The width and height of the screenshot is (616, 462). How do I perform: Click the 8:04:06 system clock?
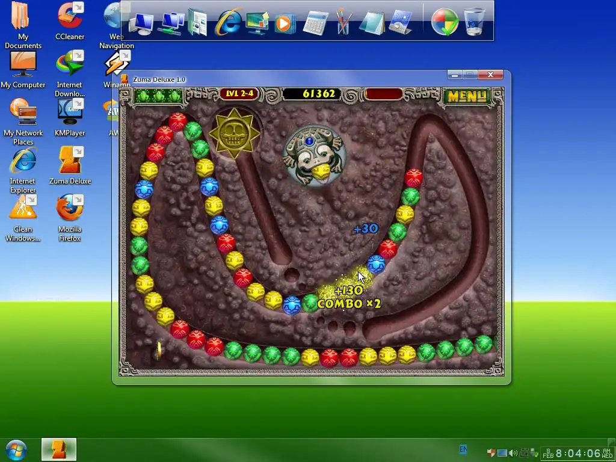578,454
